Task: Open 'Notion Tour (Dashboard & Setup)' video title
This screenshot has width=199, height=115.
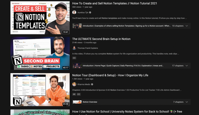Action: (110, 75)
